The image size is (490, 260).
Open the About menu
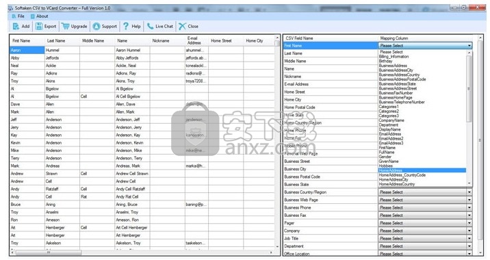click(40, 16)
